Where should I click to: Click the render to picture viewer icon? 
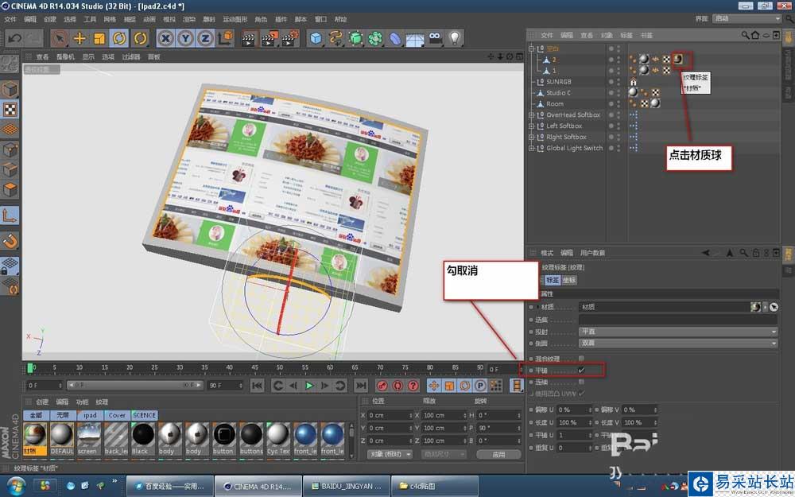(270, 38)
